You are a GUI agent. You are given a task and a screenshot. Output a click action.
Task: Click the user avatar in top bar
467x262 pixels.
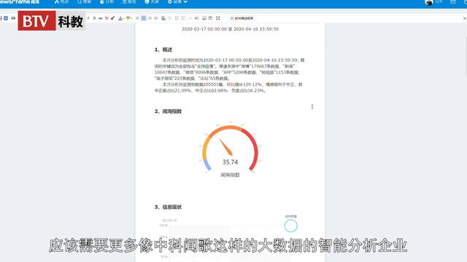coord(428,2)
